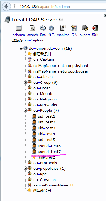This screenshot has width=106, height=201.
Task: Click the site information icon in address bar
Action: pyautogui.click(x=14, y=6)
